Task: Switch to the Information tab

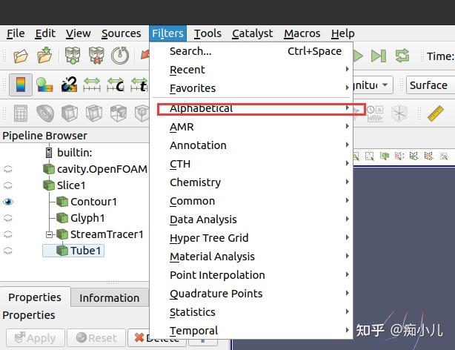Action: point(110,298)
